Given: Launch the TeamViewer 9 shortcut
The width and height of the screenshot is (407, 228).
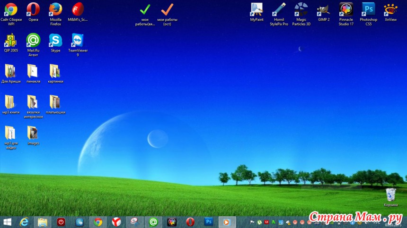Looking at the screenshot, I should [x=78, y=45].
